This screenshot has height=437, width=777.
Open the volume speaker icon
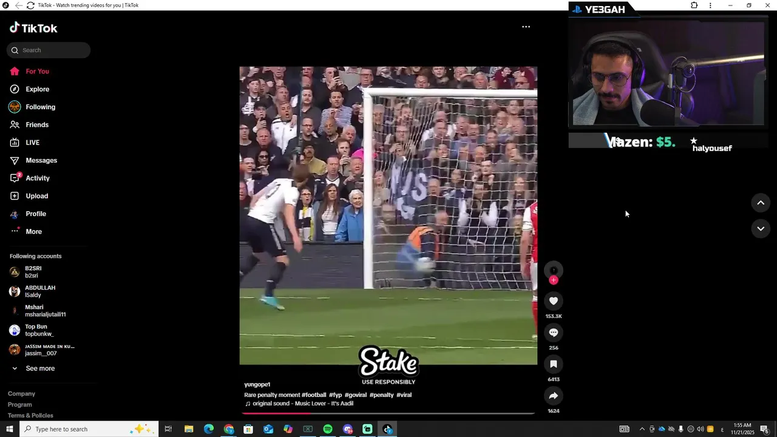click(x=701, y=429)
